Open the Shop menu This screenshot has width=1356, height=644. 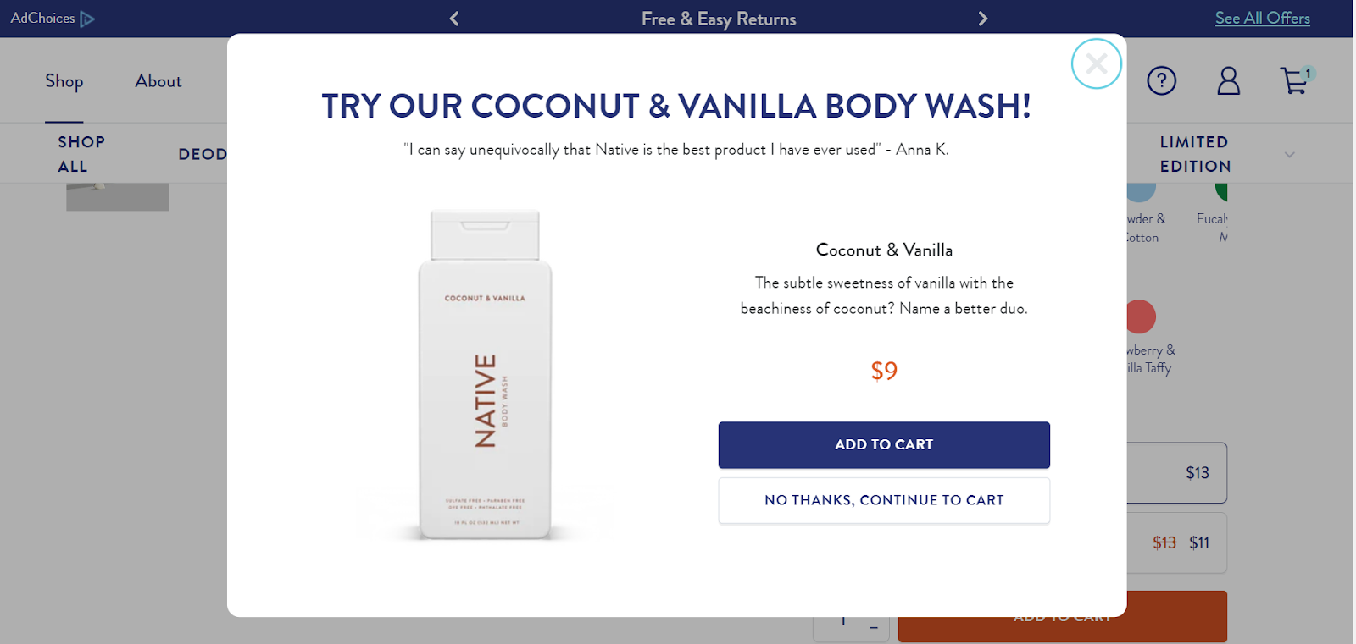(x=64, y=81)
